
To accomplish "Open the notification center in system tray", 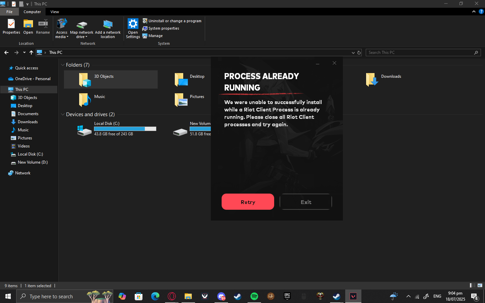I will click(475, 297).
